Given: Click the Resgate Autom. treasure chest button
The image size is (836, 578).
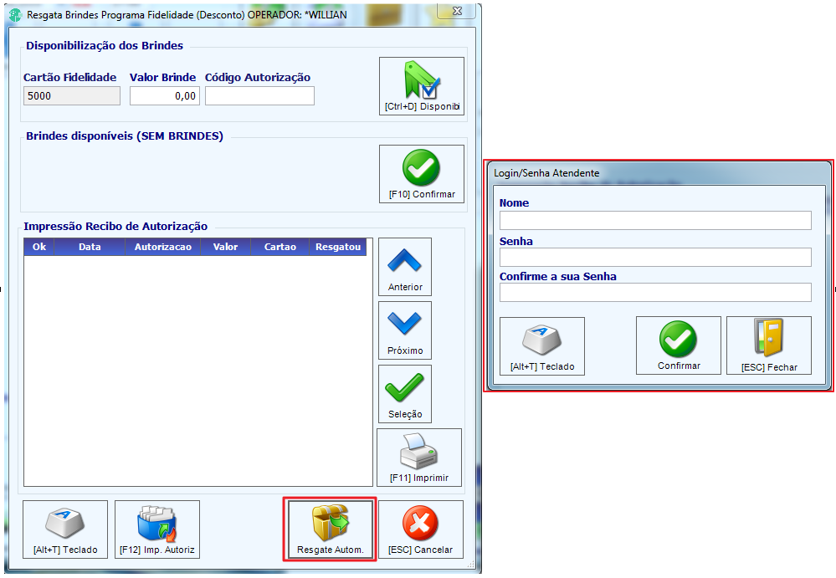Looking at the screenshot, I should [x=331, y=529].
